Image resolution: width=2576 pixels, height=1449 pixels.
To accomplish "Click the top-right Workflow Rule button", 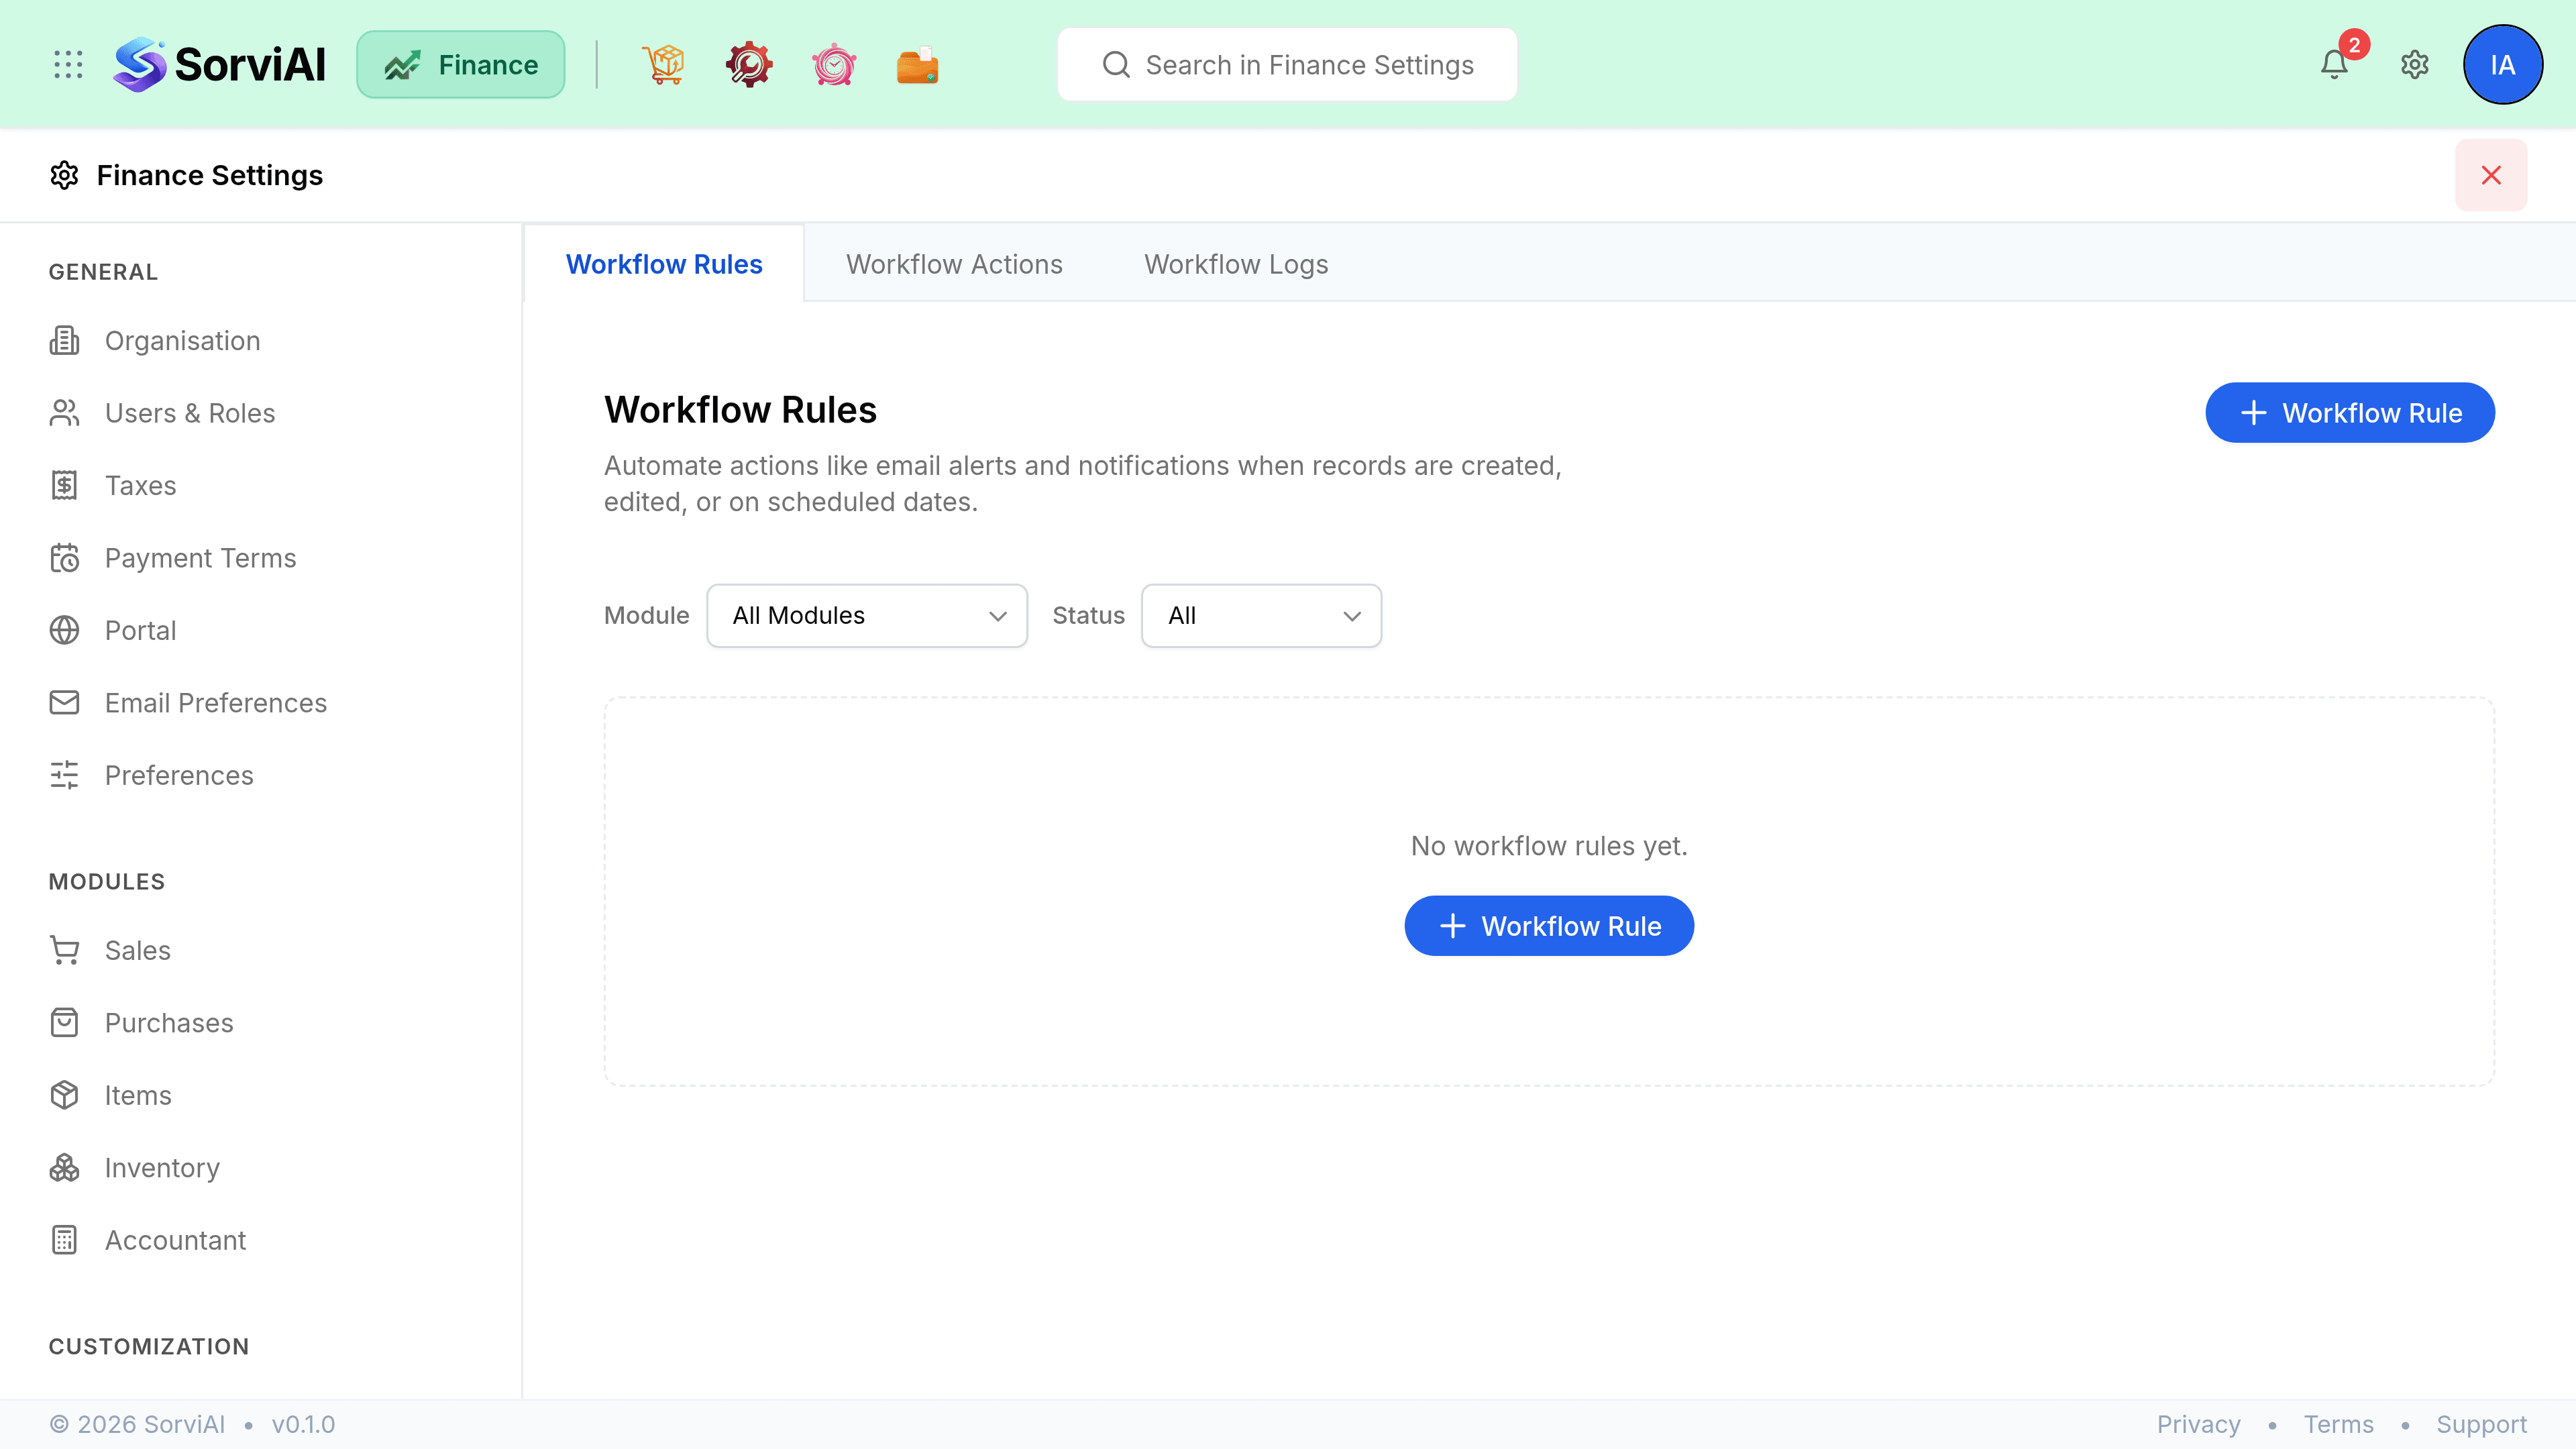I will (2350, 413).
